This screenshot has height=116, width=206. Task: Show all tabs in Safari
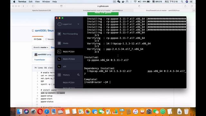tap(192, 6)
